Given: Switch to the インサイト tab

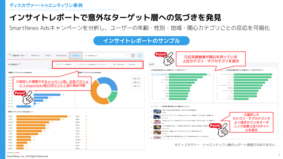Looking at the screenshot, I should (x=75, y=56).
